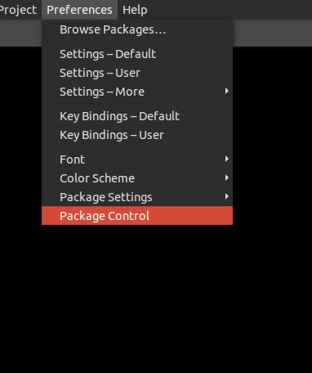Open Settings – Default
312x373 pixels.
[x=137, y=54]
